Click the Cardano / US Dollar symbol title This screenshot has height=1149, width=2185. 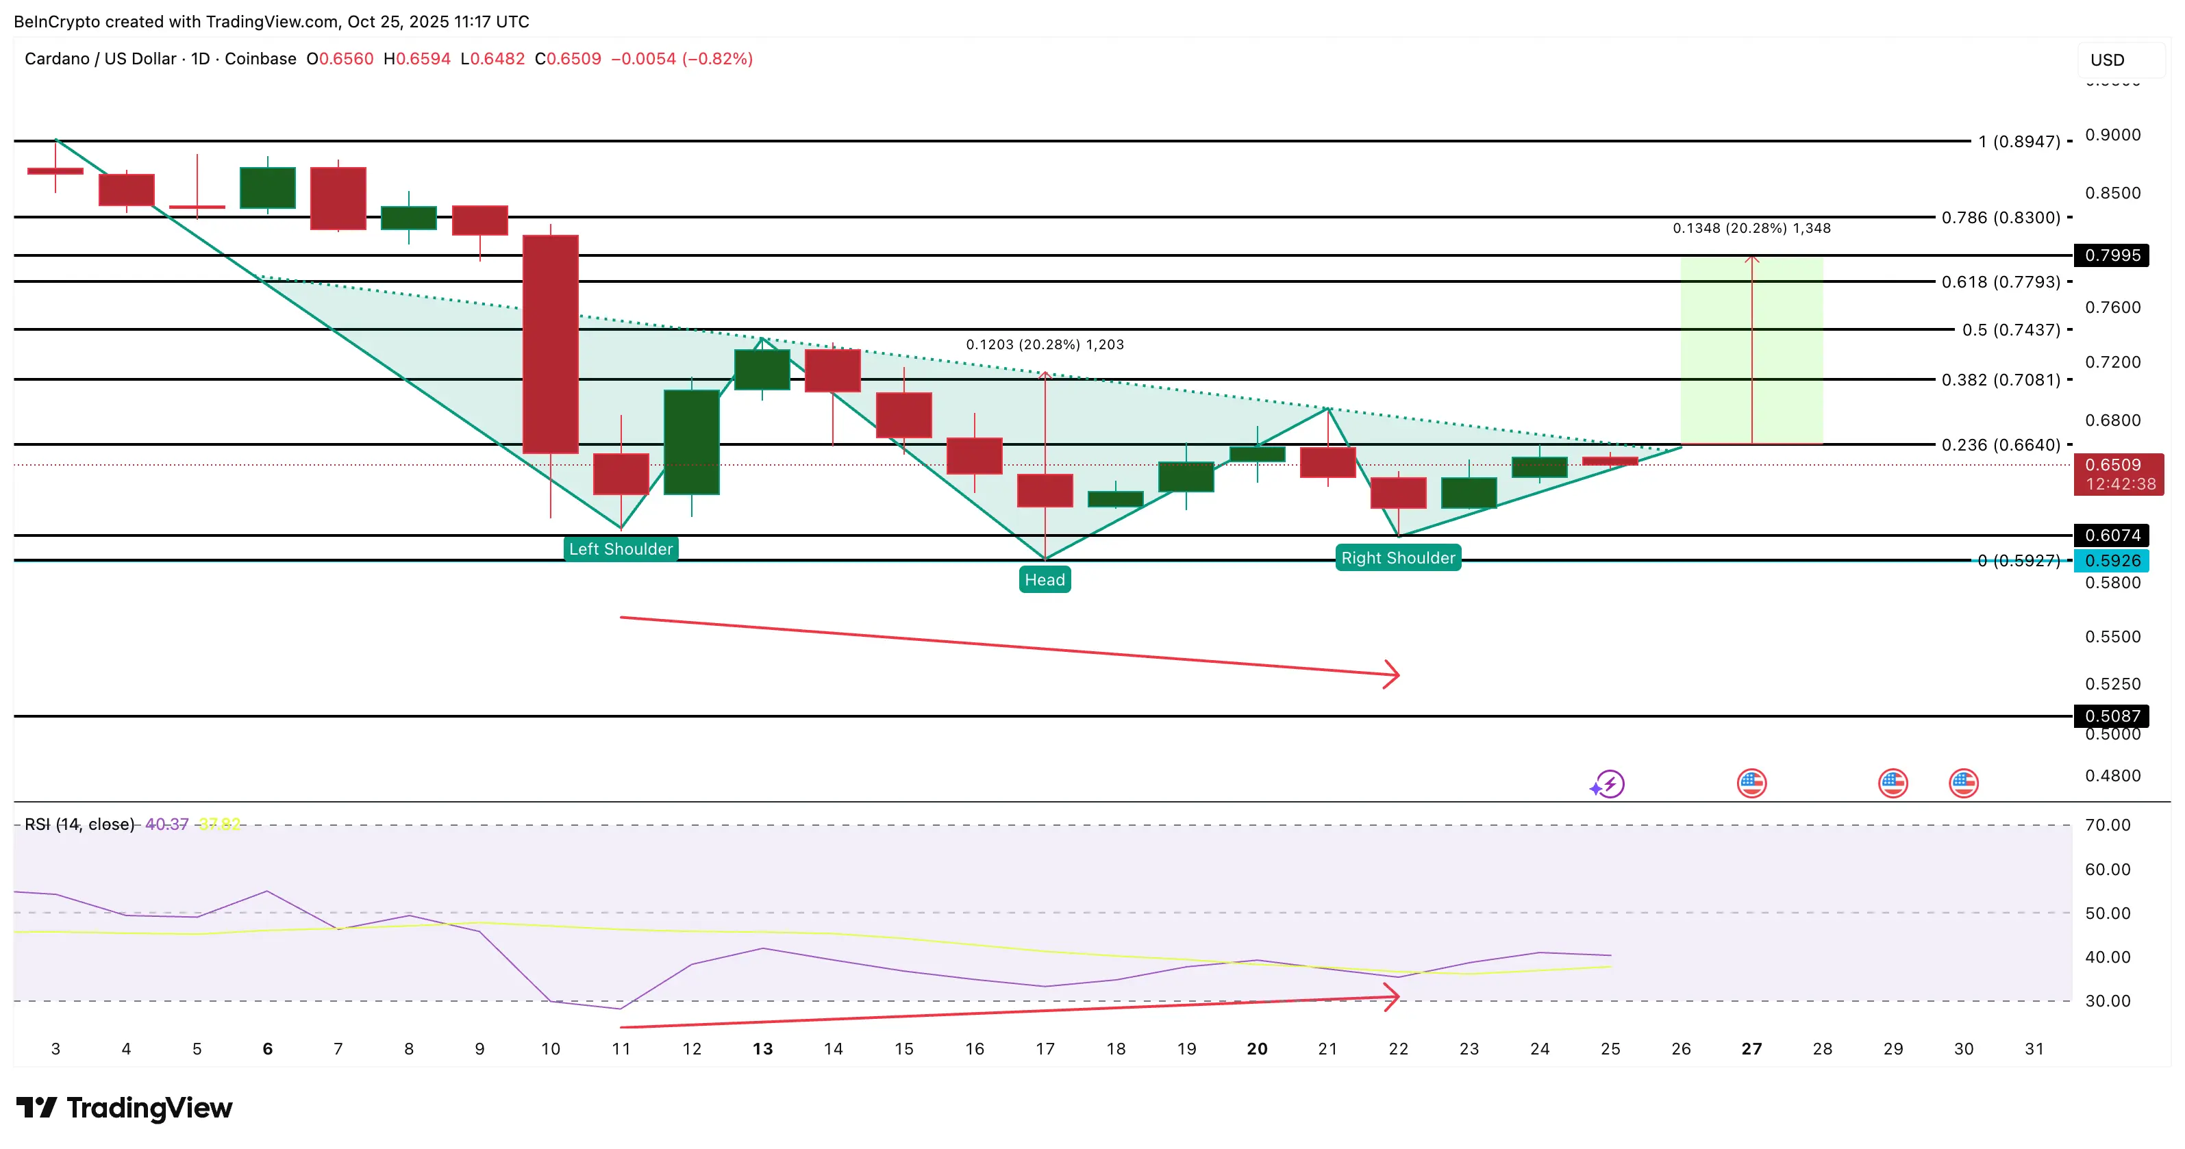pos(100,58)
